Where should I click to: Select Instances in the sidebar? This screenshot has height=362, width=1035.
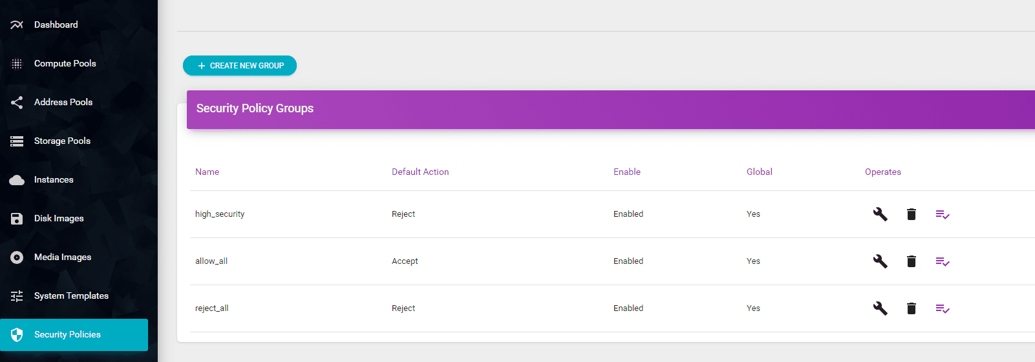(x=54, y=179)
